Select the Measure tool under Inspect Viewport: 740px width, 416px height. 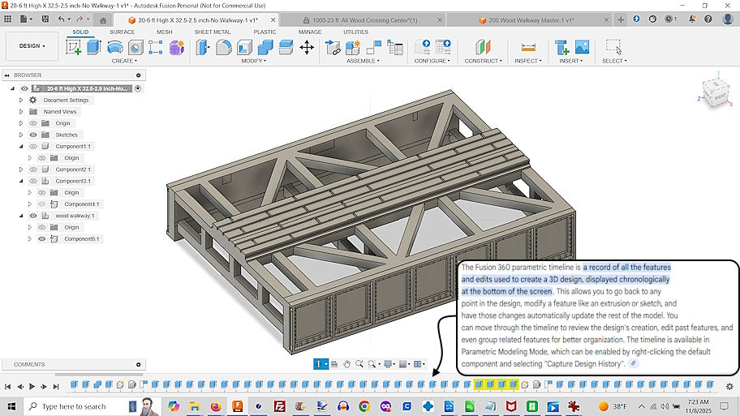528,48
